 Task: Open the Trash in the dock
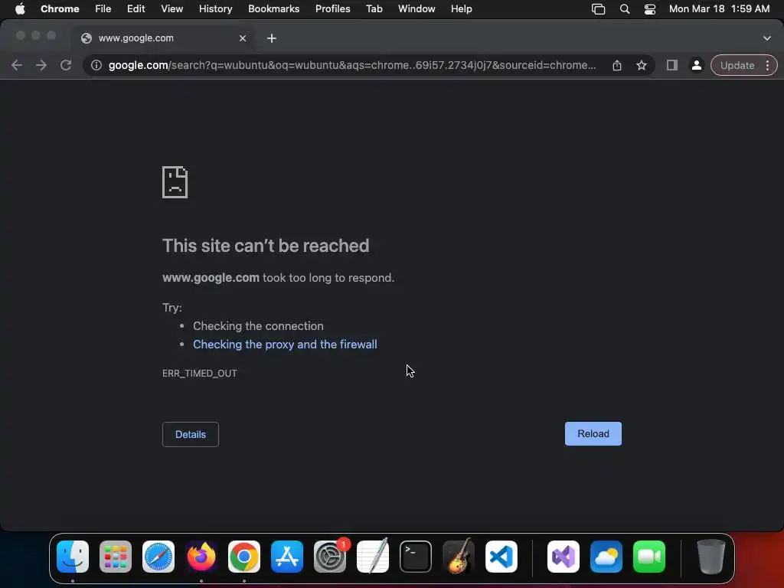(x=710, y=557)
